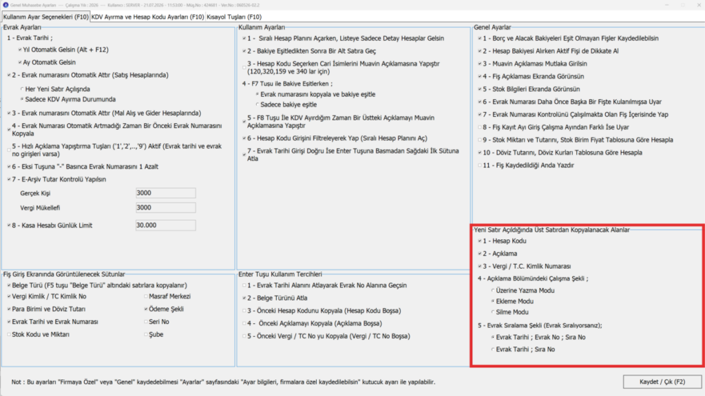
Task: Open KDV Ayırma ve Hesap Kodu Ayarları tab
Action: click(x=147, y=16)
